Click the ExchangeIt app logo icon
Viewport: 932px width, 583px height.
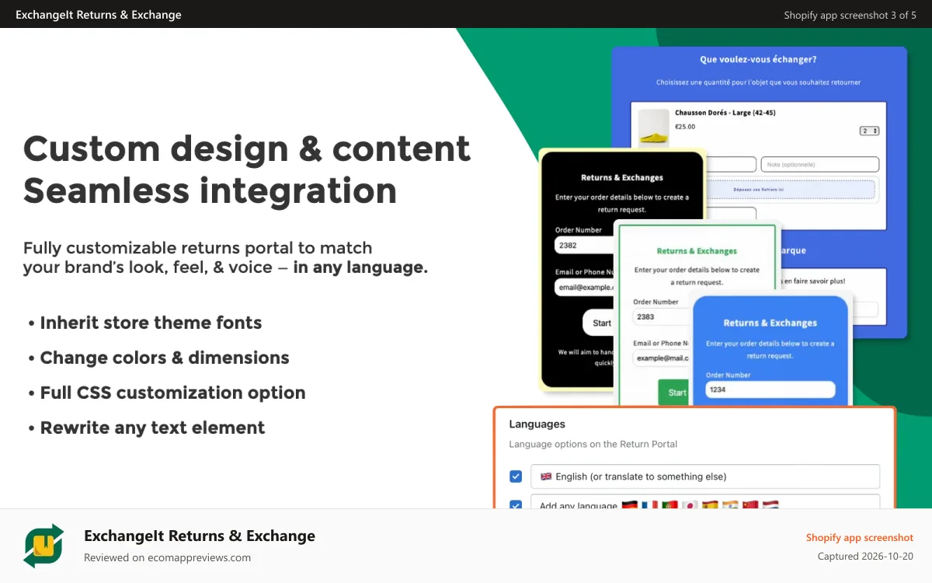pyautogui.click(x=43, y=546)
